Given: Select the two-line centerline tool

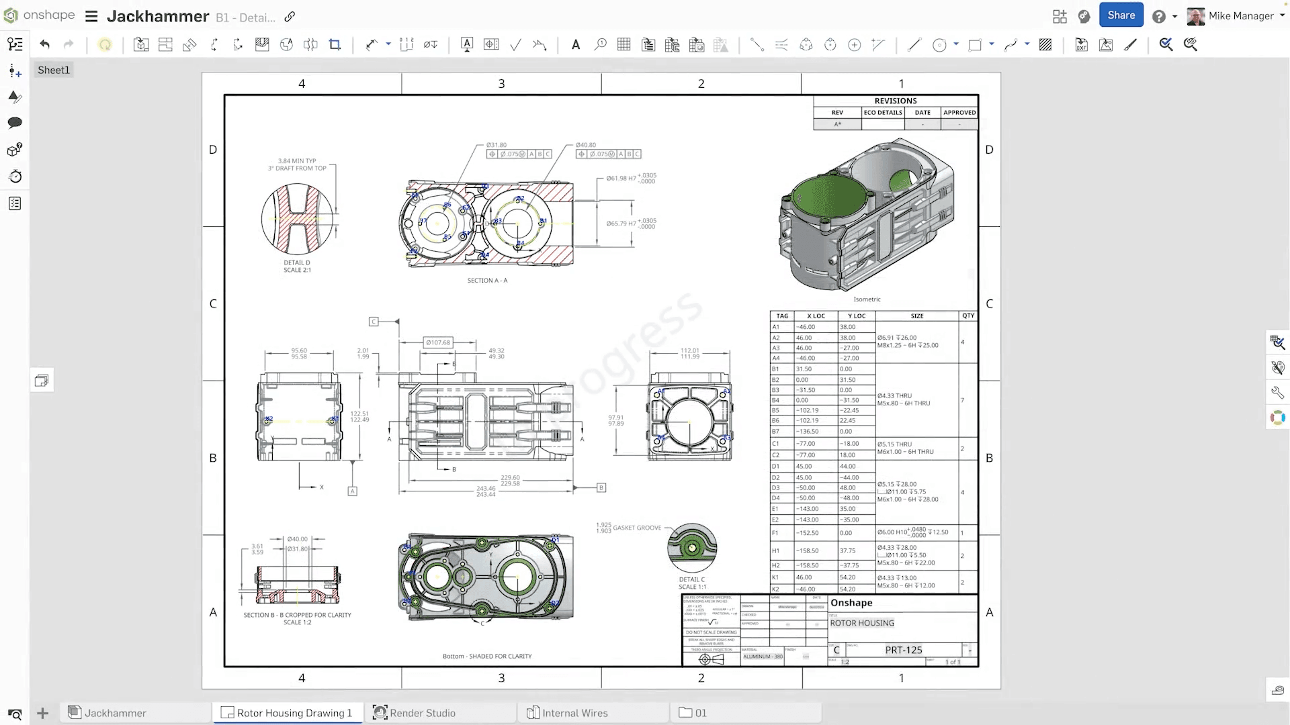Looking at the screenshot, I should click(781, 44).
